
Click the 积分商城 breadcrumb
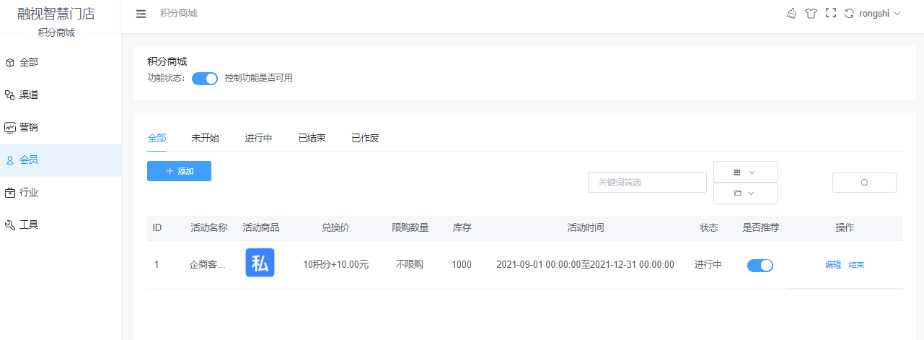pos(179,13)
